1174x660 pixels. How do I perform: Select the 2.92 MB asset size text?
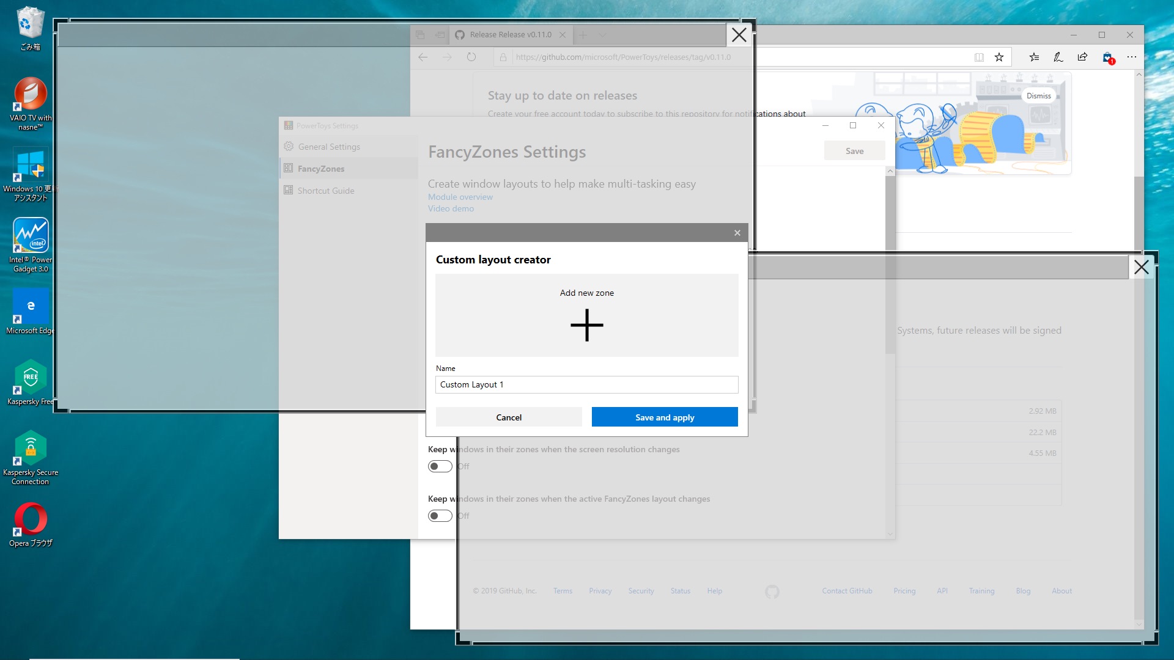(x=1042, y=411)
